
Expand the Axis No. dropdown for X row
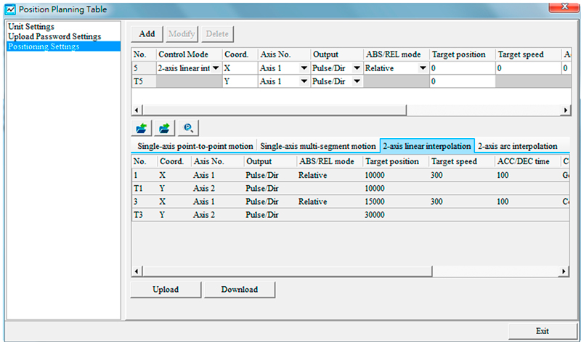303,68
